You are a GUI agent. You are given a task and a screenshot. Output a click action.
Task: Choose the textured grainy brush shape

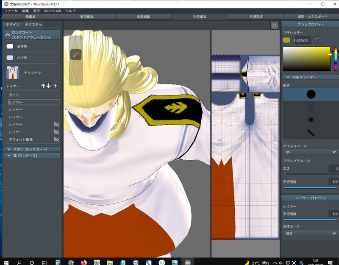click(311, 107)
